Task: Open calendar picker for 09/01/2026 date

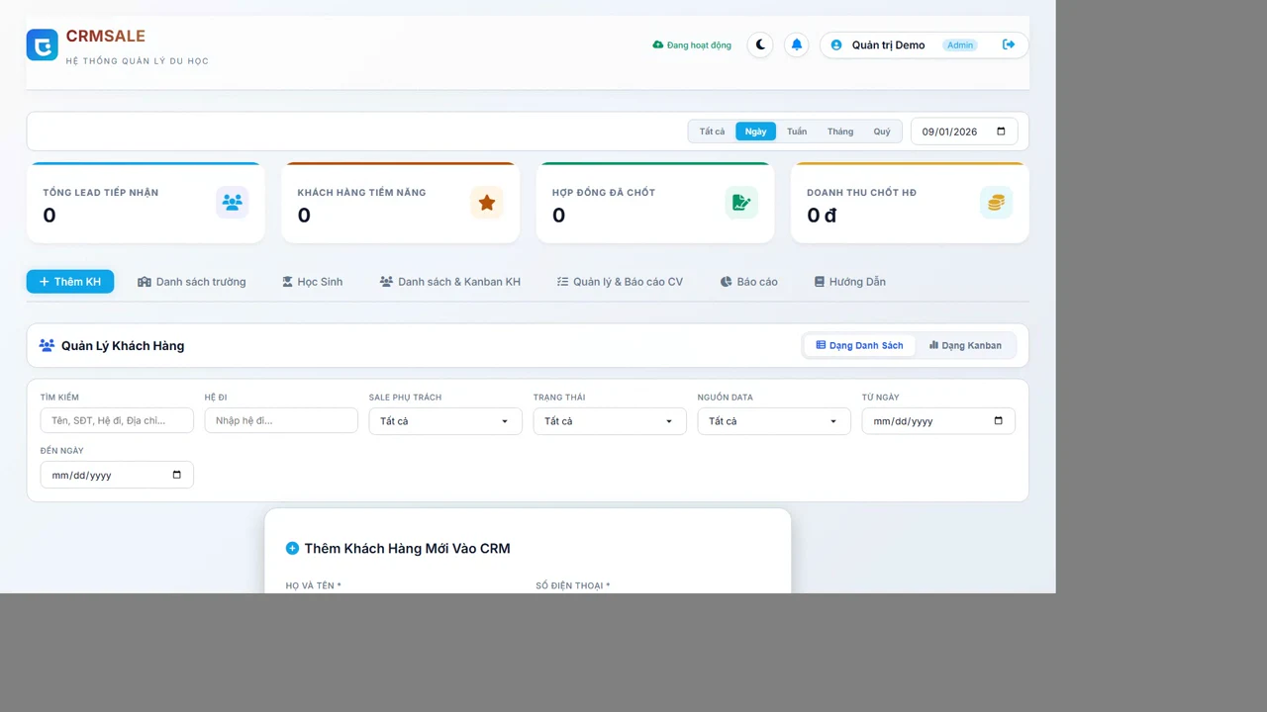Action: click(x=1001, y=132)
